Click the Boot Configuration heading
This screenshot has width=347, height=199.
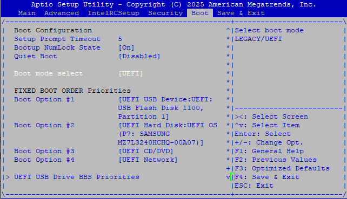(x=53, y=30)
